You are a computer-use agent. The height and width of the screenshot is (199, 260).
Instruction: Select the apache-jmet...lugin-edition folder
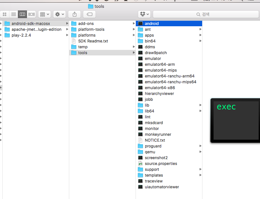coord(36,29)
